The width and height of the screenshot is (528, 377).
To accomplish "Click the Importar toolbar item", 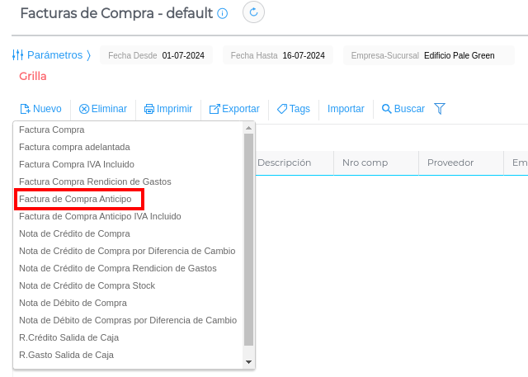I will tap(346, 109).
